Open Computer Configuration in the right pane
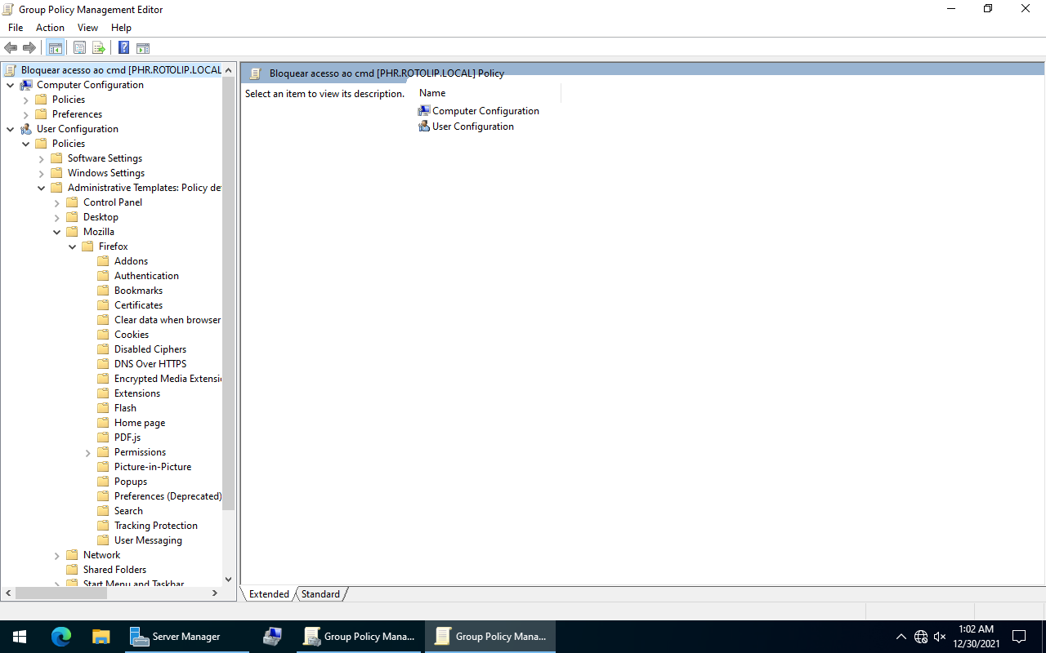Screen dimensions: 1046x653 485,111
